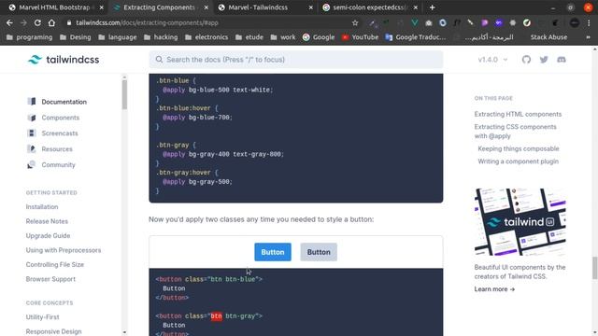Image resolution: width=598 pixels, height=336 pixels.
Task: Open the Responsive Design link
Action: click(54, 331)
